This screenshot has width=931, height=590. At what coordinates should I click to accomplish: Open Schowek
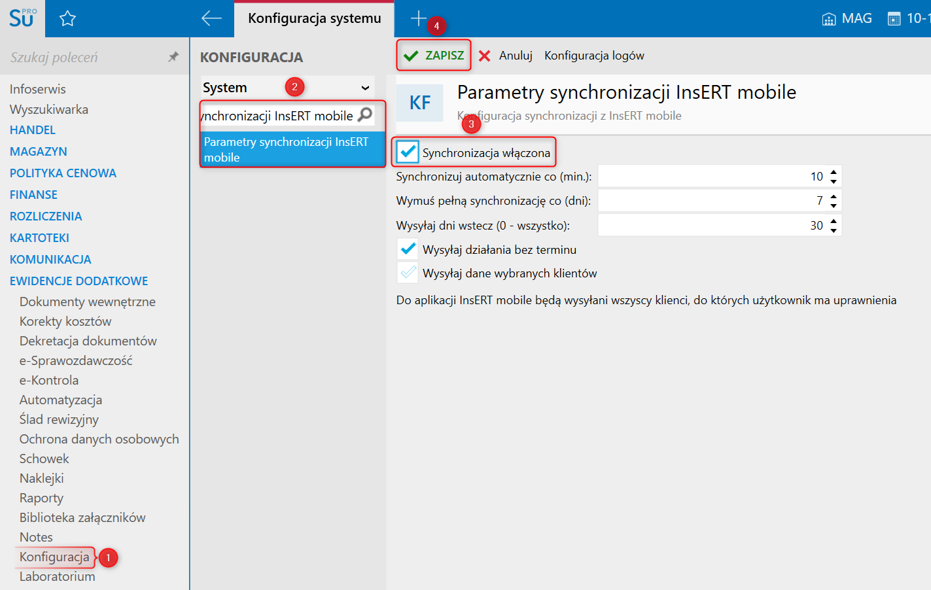click(x=44, y=459)
